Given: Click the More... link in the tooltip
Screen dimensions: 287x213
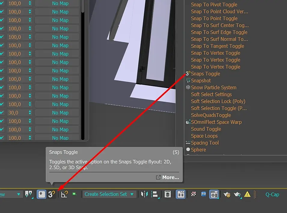Looking at the screenshot, I should click(171, 177).
